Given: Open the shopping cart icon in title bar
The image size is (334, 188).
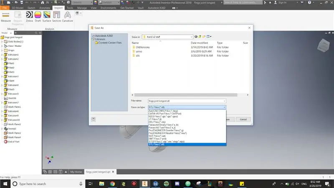Looking at the screenshot, I should coord(302,3).
